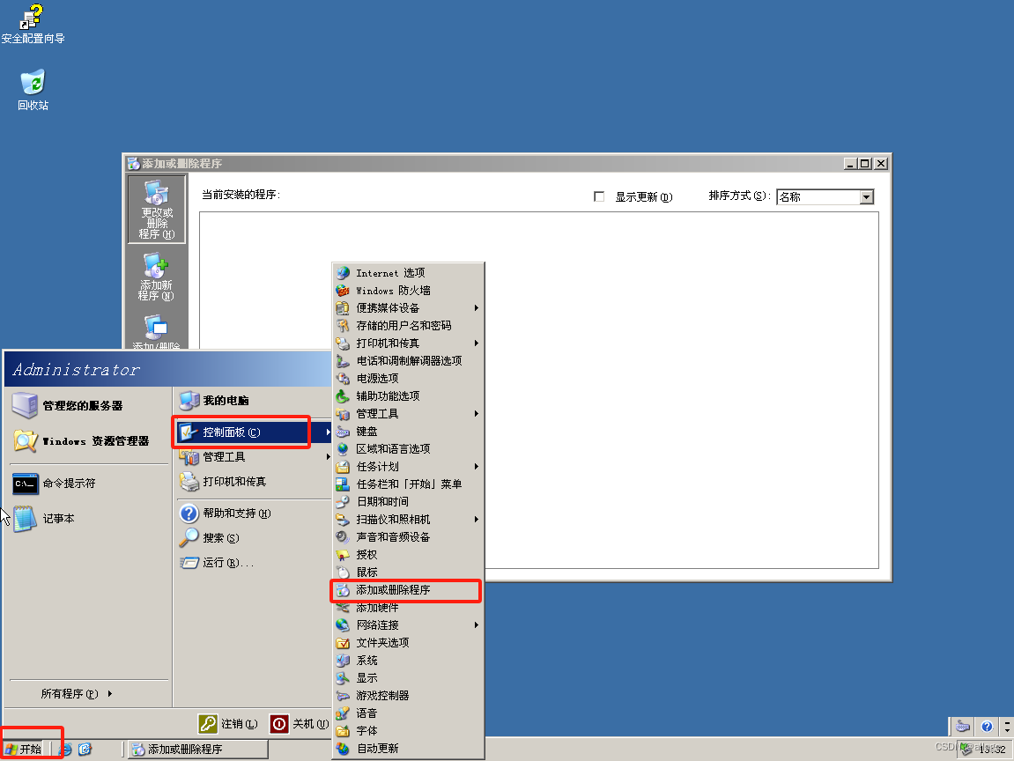Click the Internet Explorer quick launch icon
Screen dimensions: 1014x761
[65, 750]
